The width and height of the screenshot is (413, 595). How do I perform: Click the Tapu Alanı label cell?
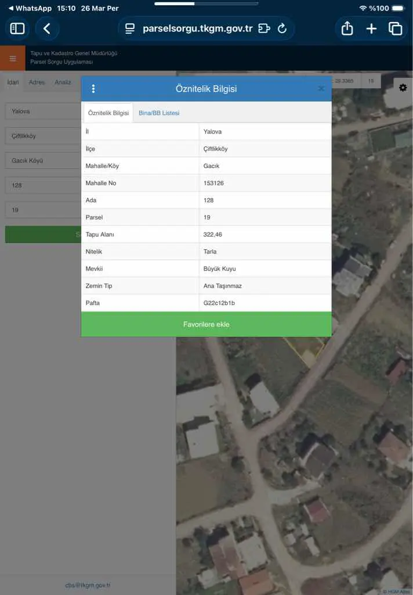tap(140, 234)
